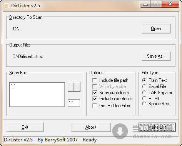Minimize the DirLister window
Image resolution: width=182 pixels, height=146 pixels.
(145, 5)
